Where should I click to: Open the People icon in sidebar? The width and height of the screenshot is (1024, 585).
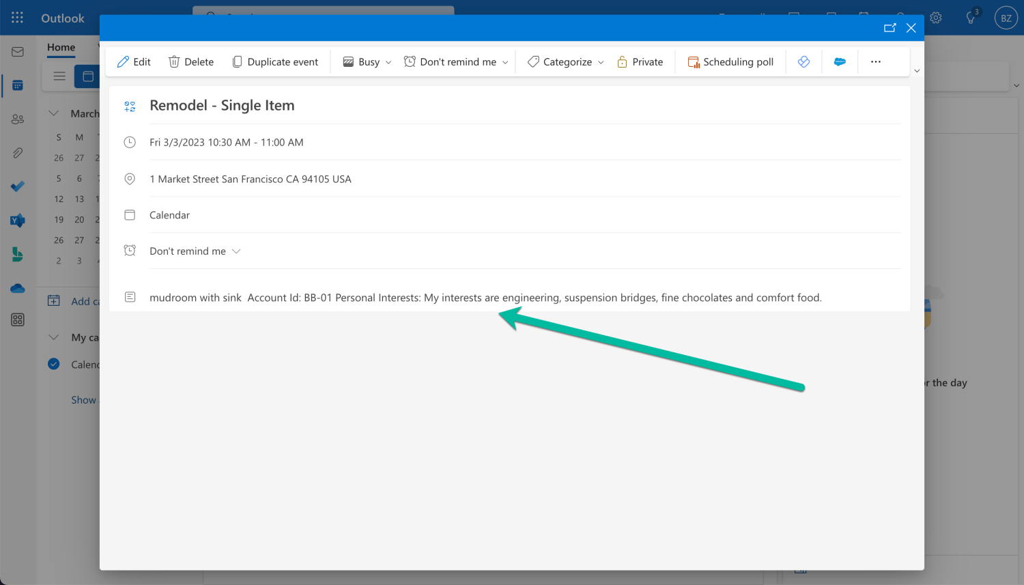click(18, 119)
